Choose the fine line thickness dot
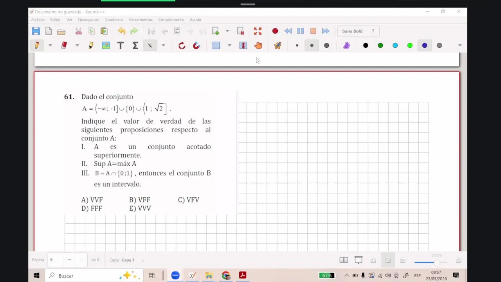The height and width of the screenshot is (282, 501). click(297, 45)
